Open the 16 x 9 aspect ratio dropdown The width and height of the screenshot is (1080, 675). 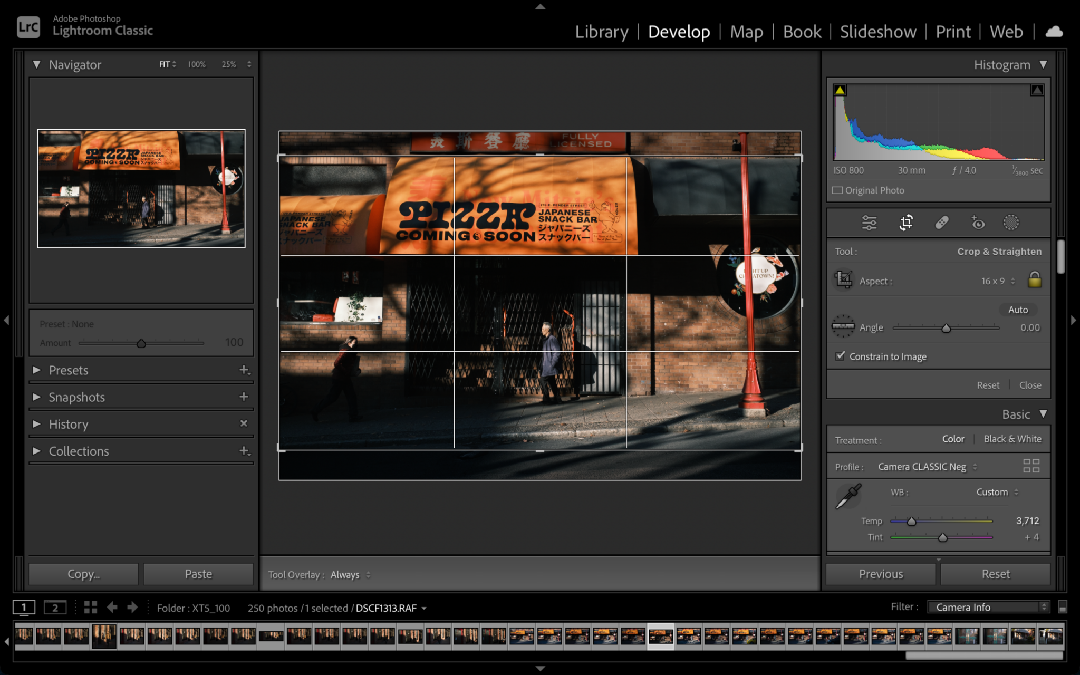[996, 281]
